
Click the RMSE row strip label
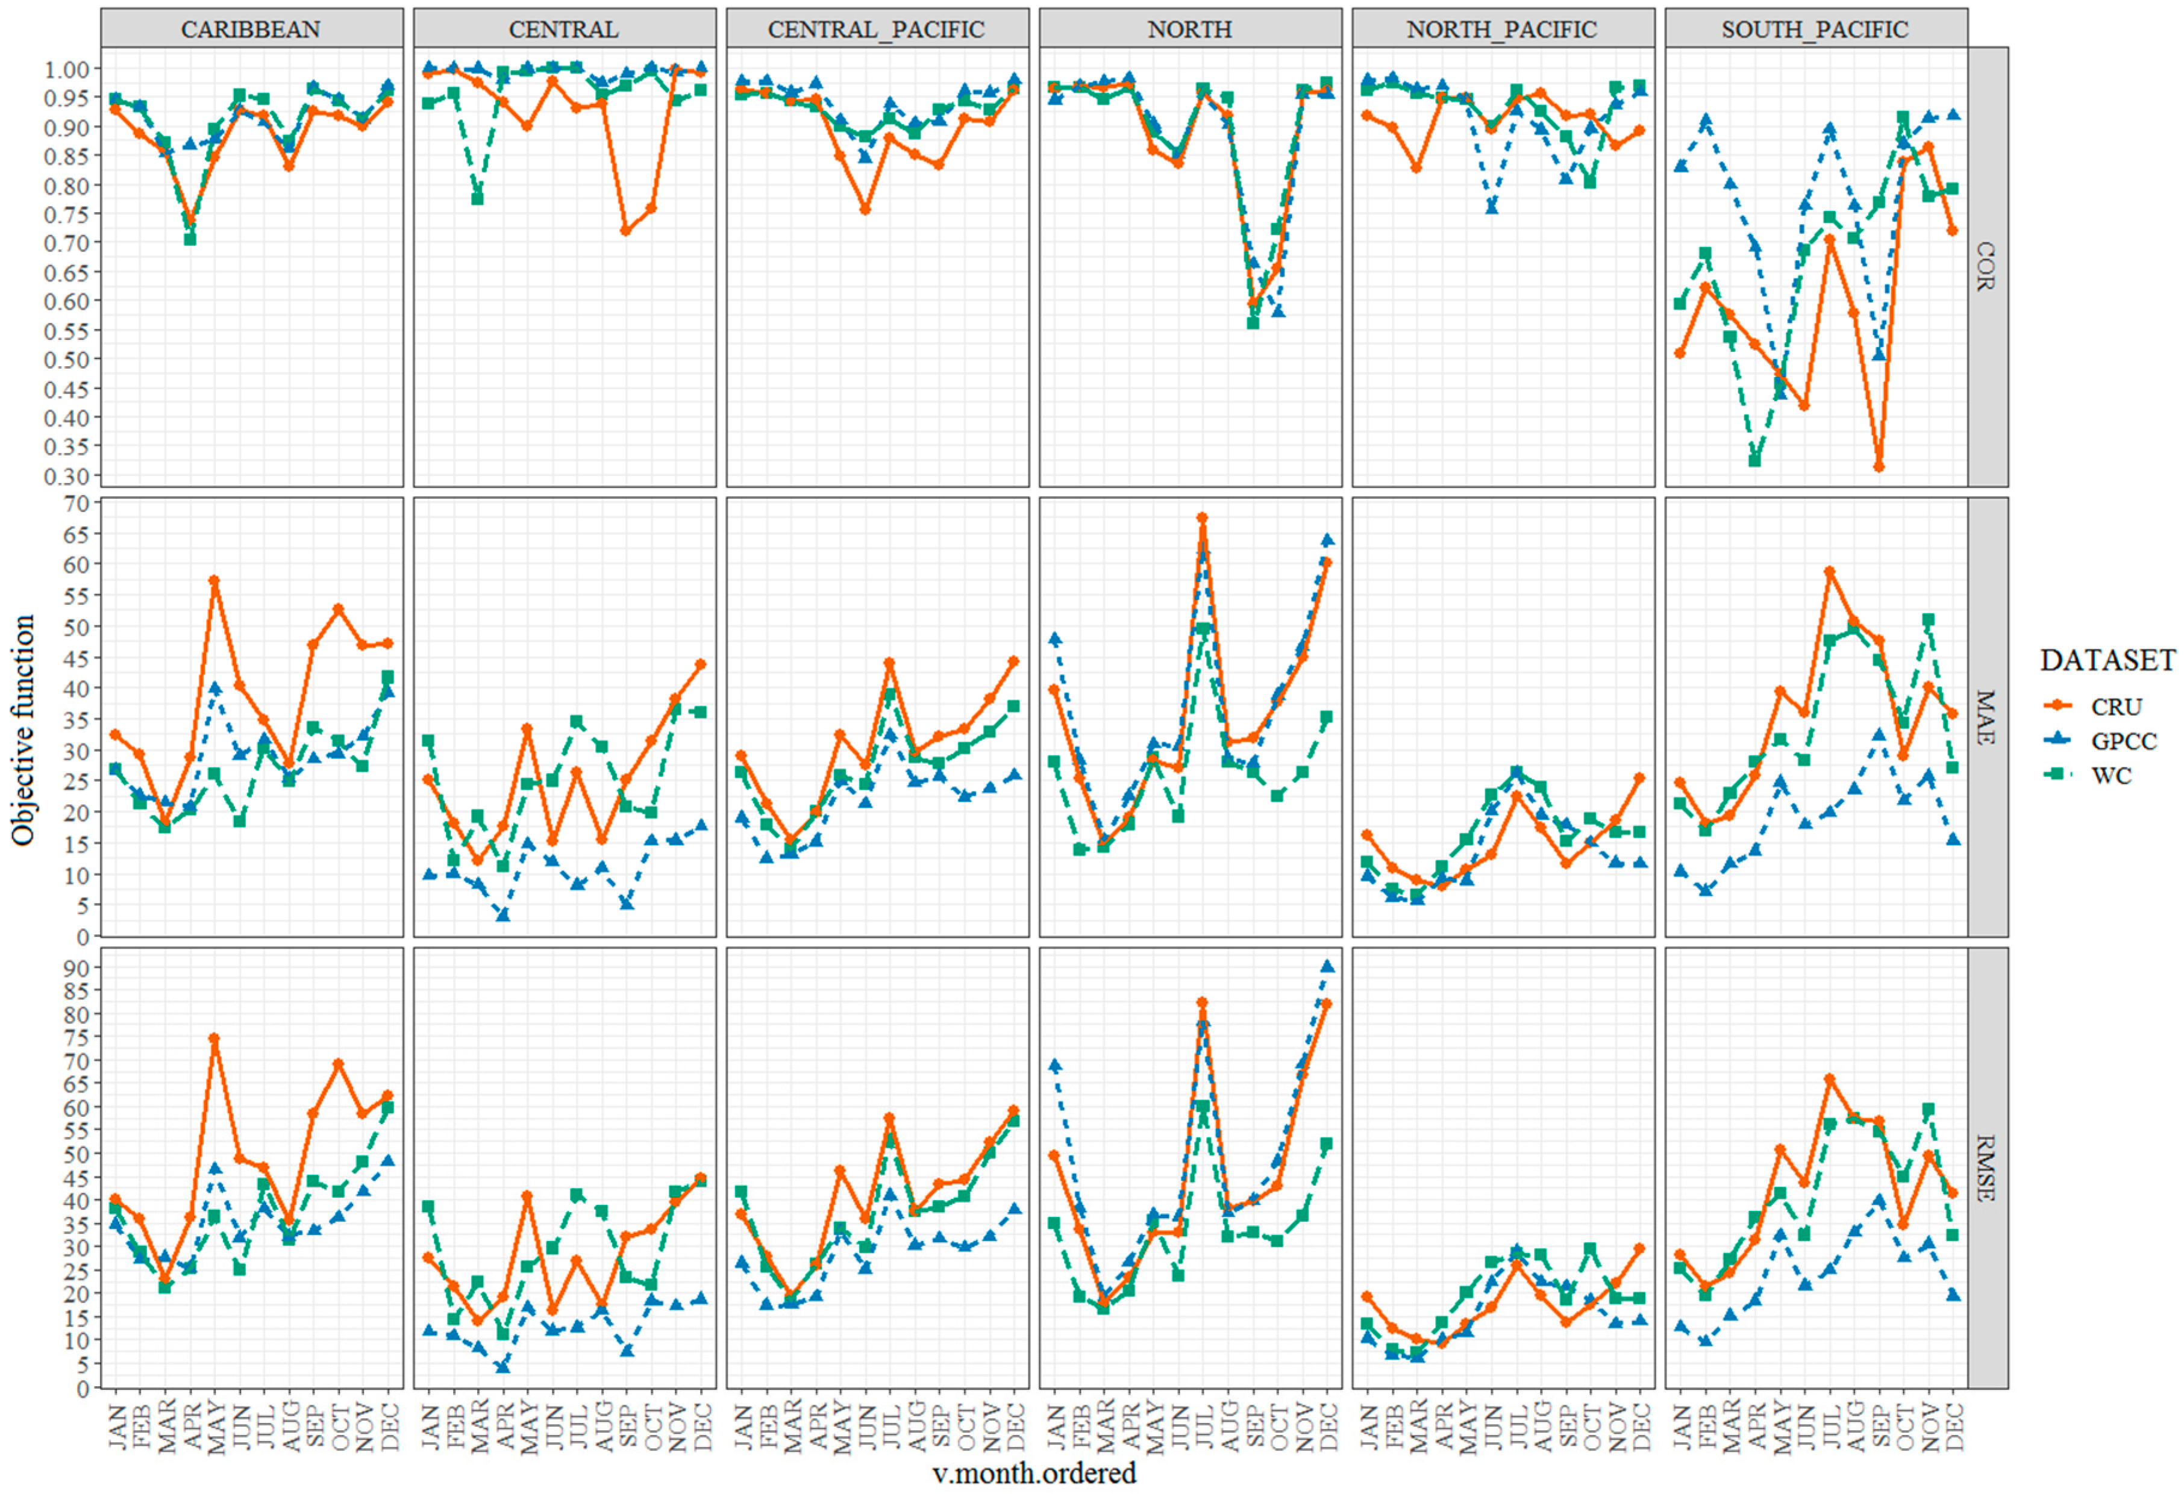coord(1985,1168)
